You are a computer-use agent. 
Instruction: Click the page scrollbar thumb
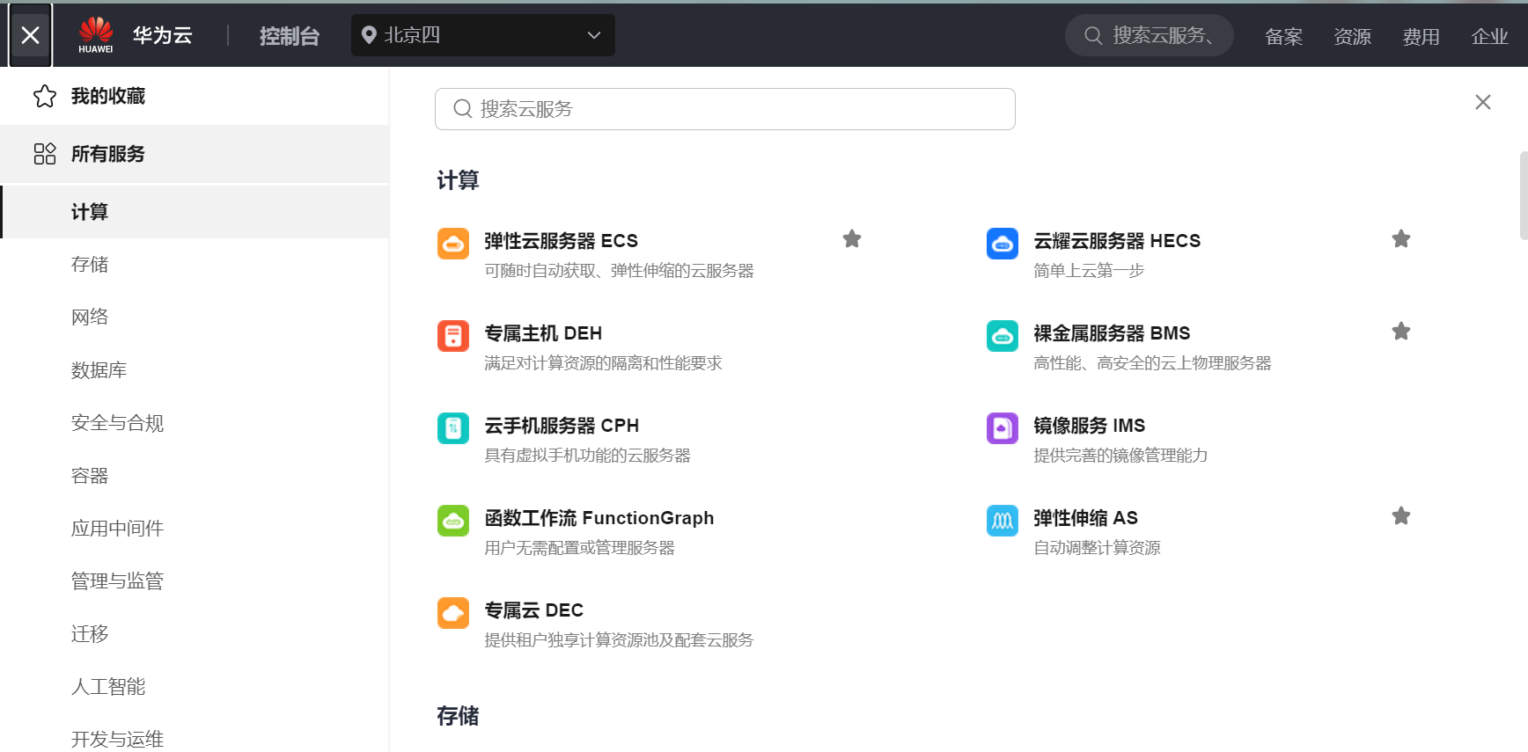click(1524, 195)
